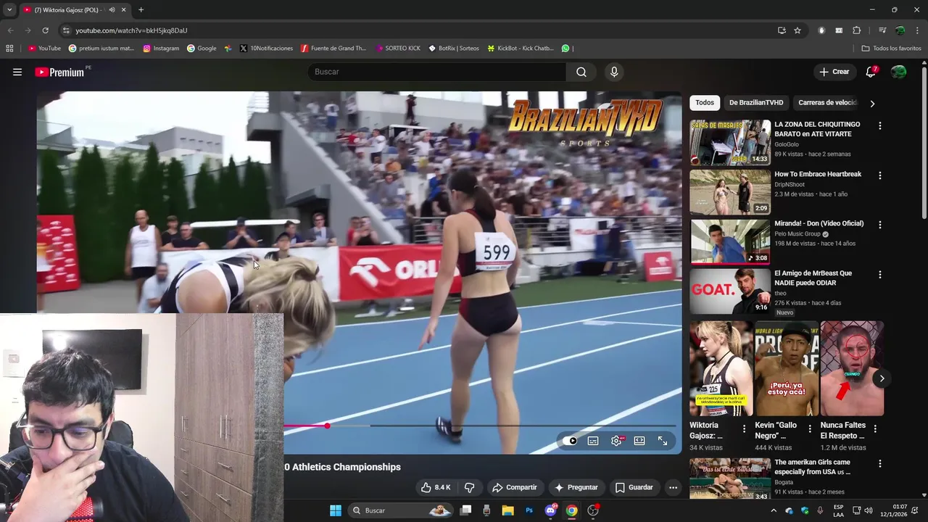
Task: Open Photoshop from taskbar
Action: coord(529,510)
